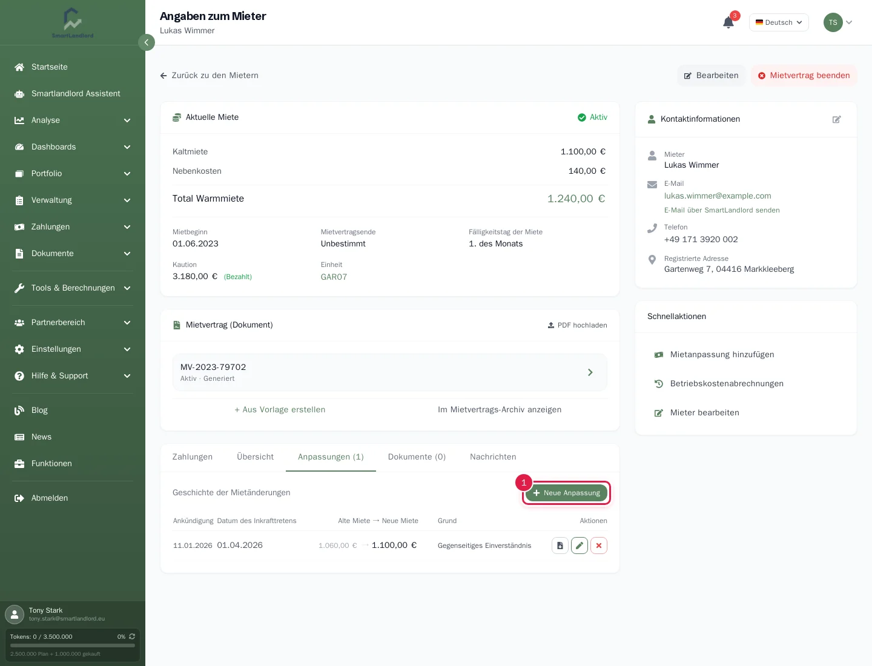The image size is (872, 666).
Task: Click the Mietvertrag beenden button
Action: coord(804,76)
